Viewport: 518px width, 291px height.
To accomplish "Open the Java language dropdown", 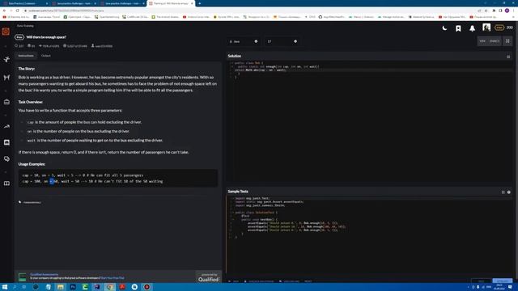I will click(243, 41).
